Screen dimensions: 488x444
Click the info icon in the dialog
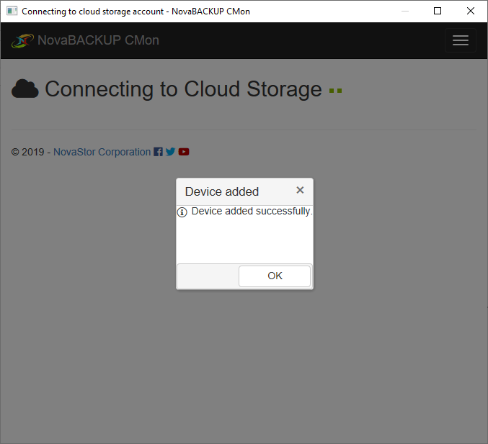[x=182, y=212]
